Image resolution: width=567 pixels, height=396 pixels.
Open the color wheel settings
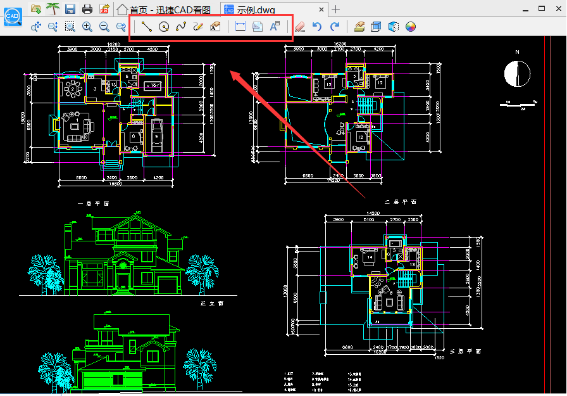click(411, 27)
